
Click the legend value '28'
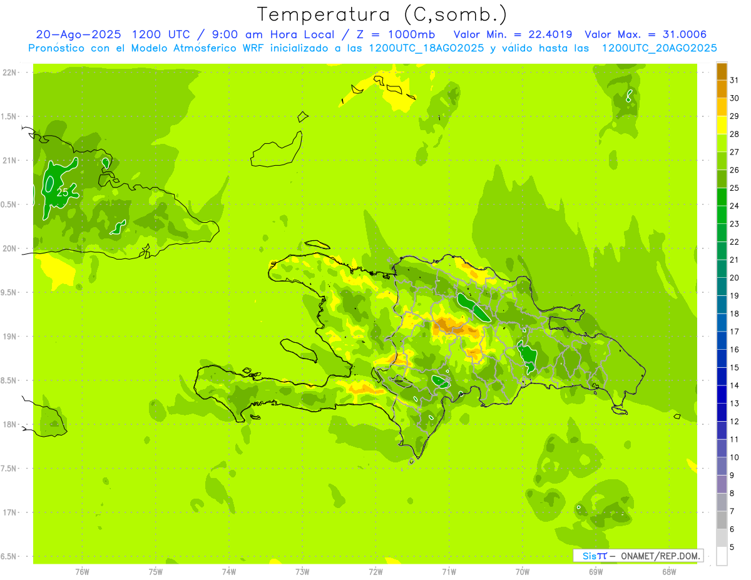734,134
